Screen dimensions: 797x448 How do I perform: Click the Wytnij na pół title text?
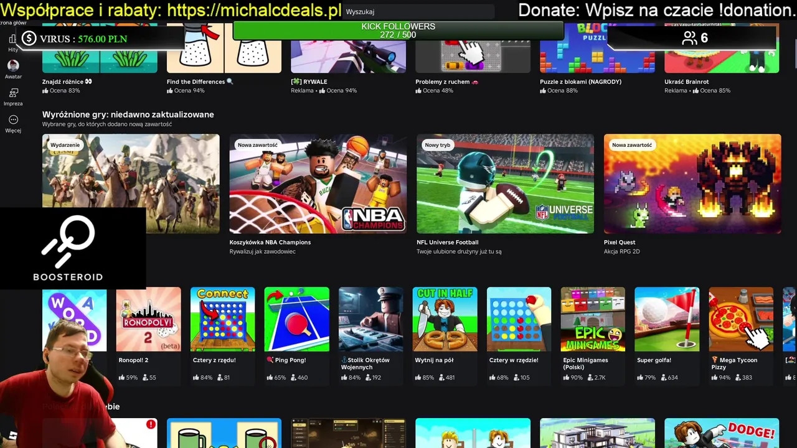click(x=434, y=360)
